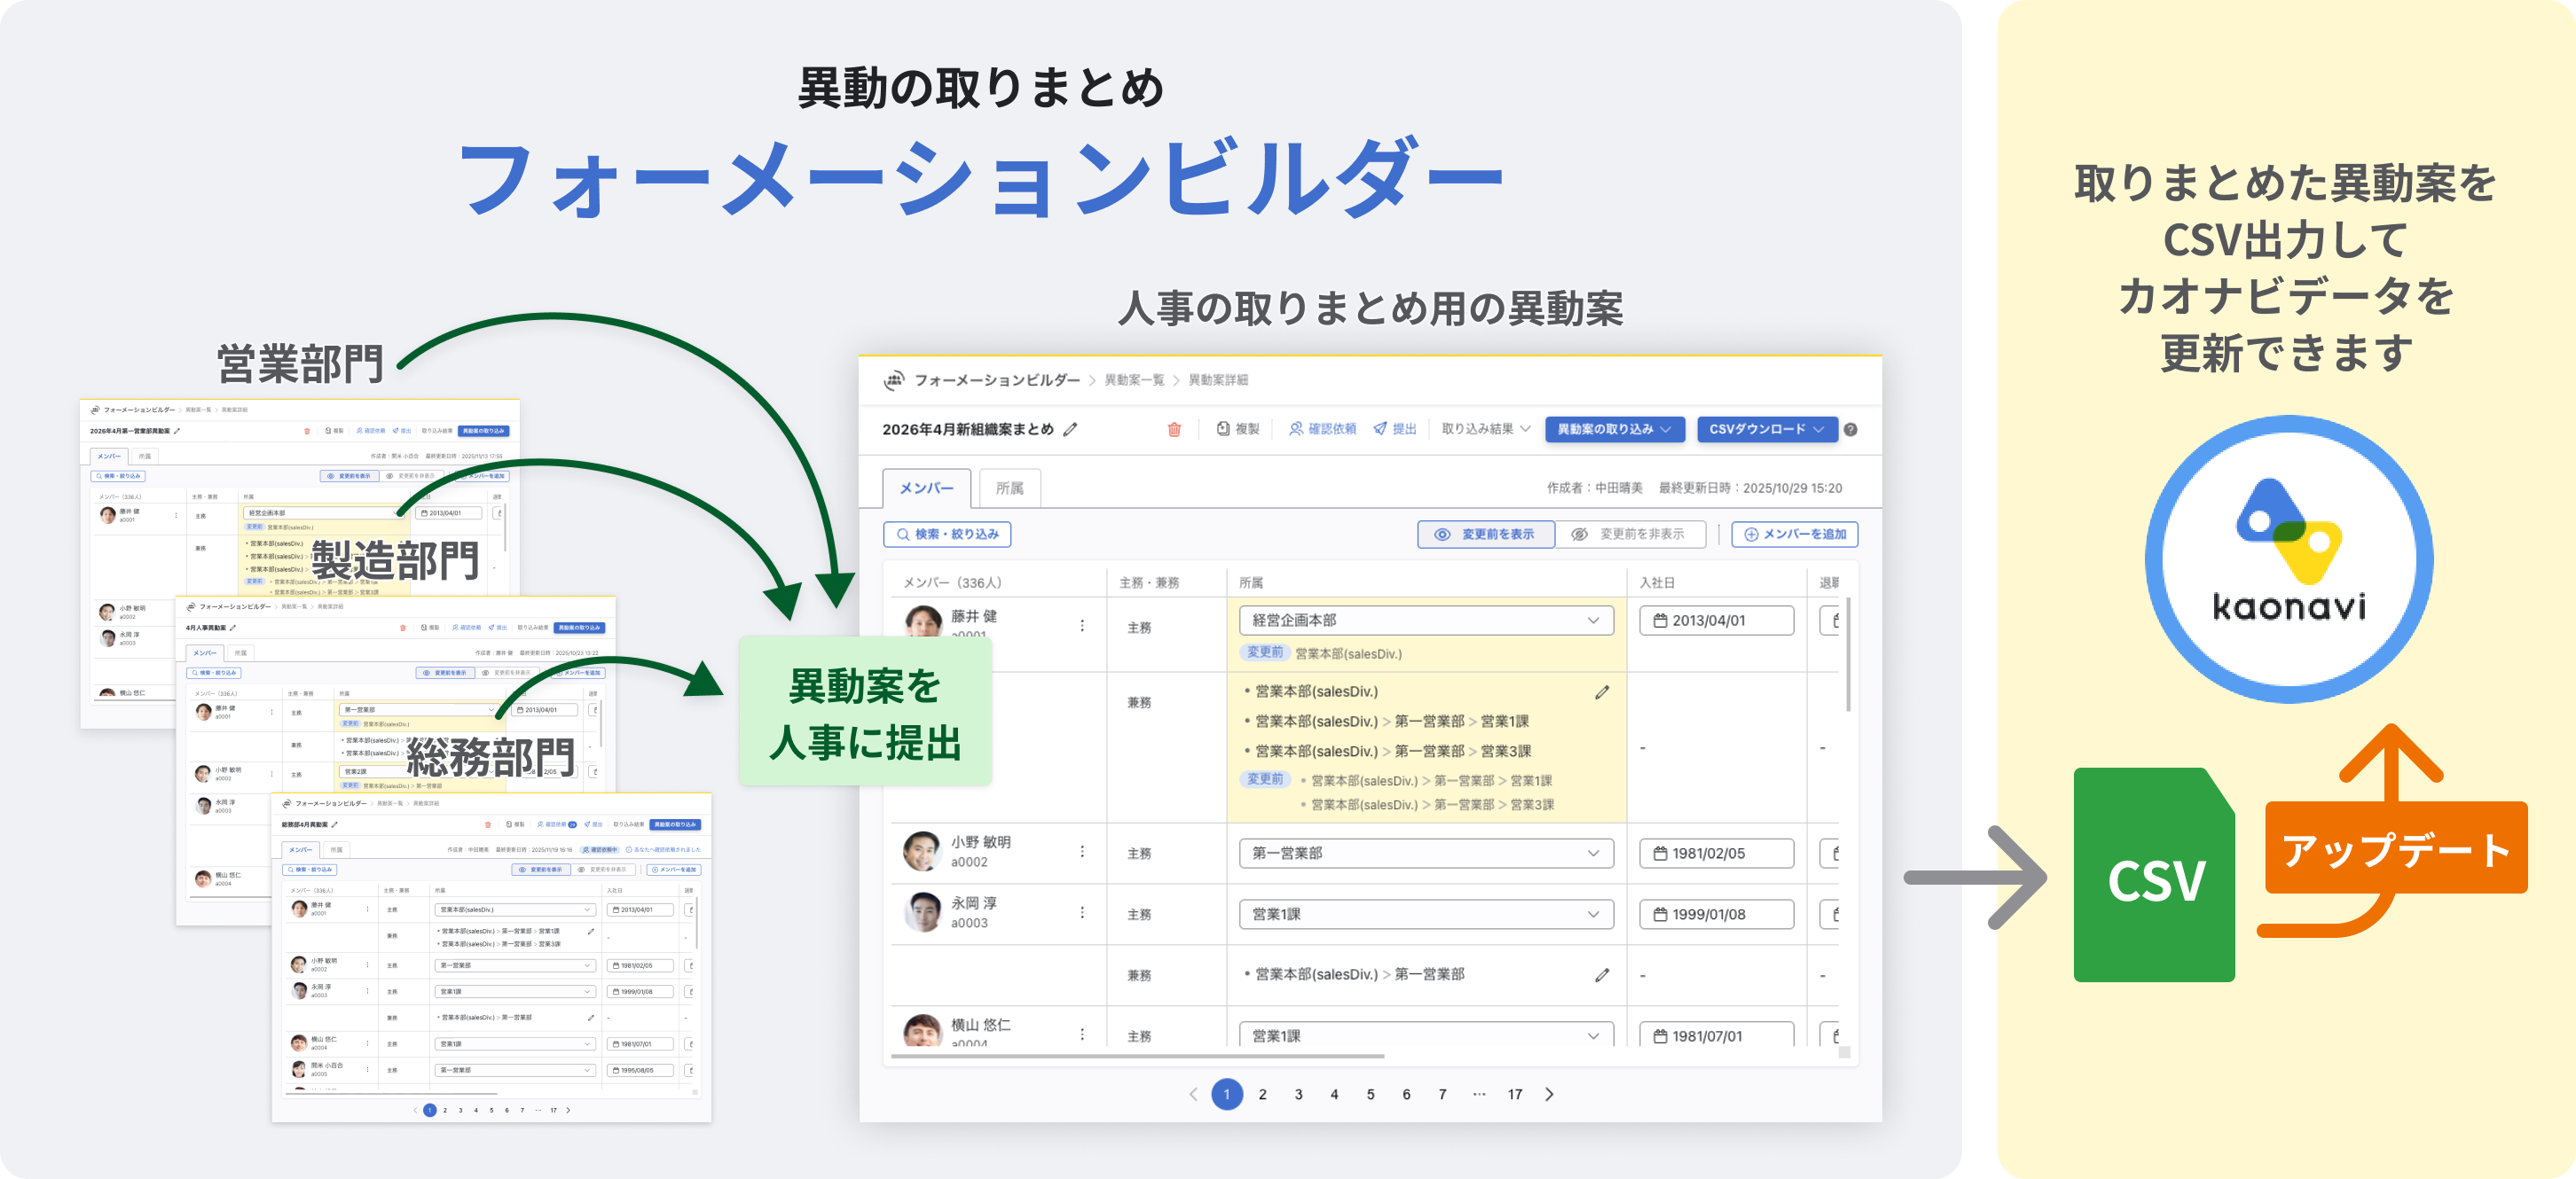Click the 検索・絞り込み search button

coord(948,535)
